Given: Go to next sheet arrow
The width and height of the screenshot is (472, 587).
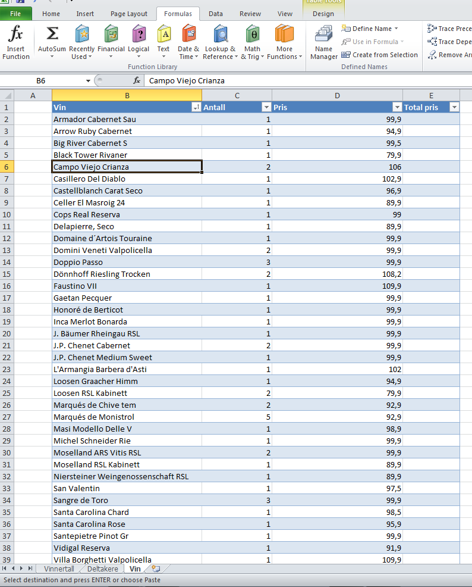Looking at the screenshot, I should pos(21,569).
